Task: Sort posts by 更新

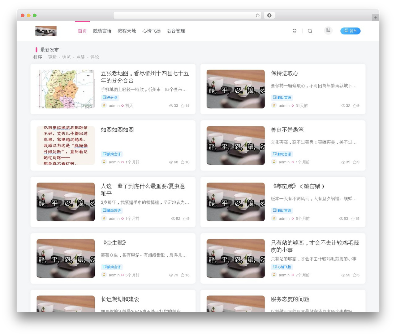Action: coord(52,57)
